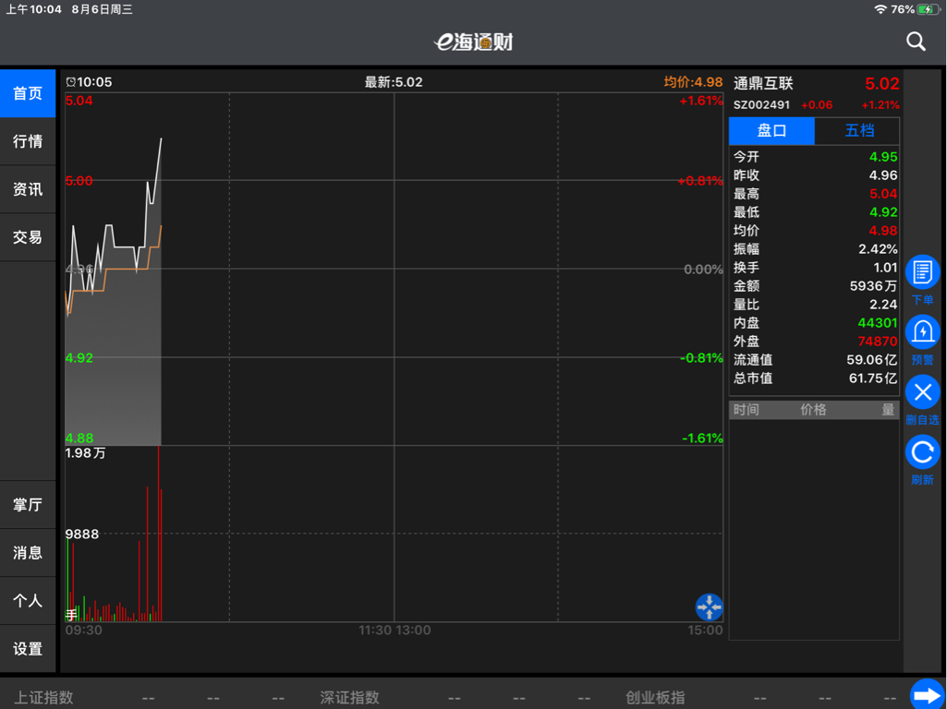
Task: Tap the +1.21% change in header
Action: tap(880, 105)
